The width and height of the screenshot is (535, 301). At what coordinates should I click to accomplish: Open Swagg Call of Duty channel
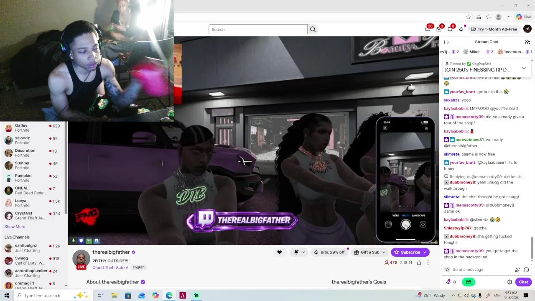click(x=33, y=261)
